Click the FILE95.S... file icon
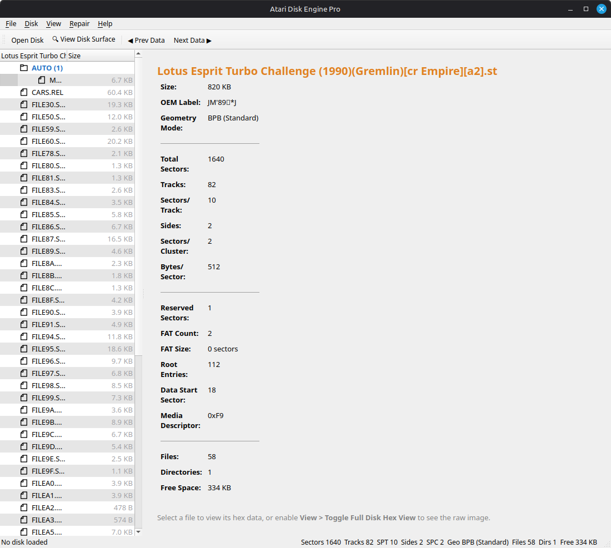 [24, 349]
